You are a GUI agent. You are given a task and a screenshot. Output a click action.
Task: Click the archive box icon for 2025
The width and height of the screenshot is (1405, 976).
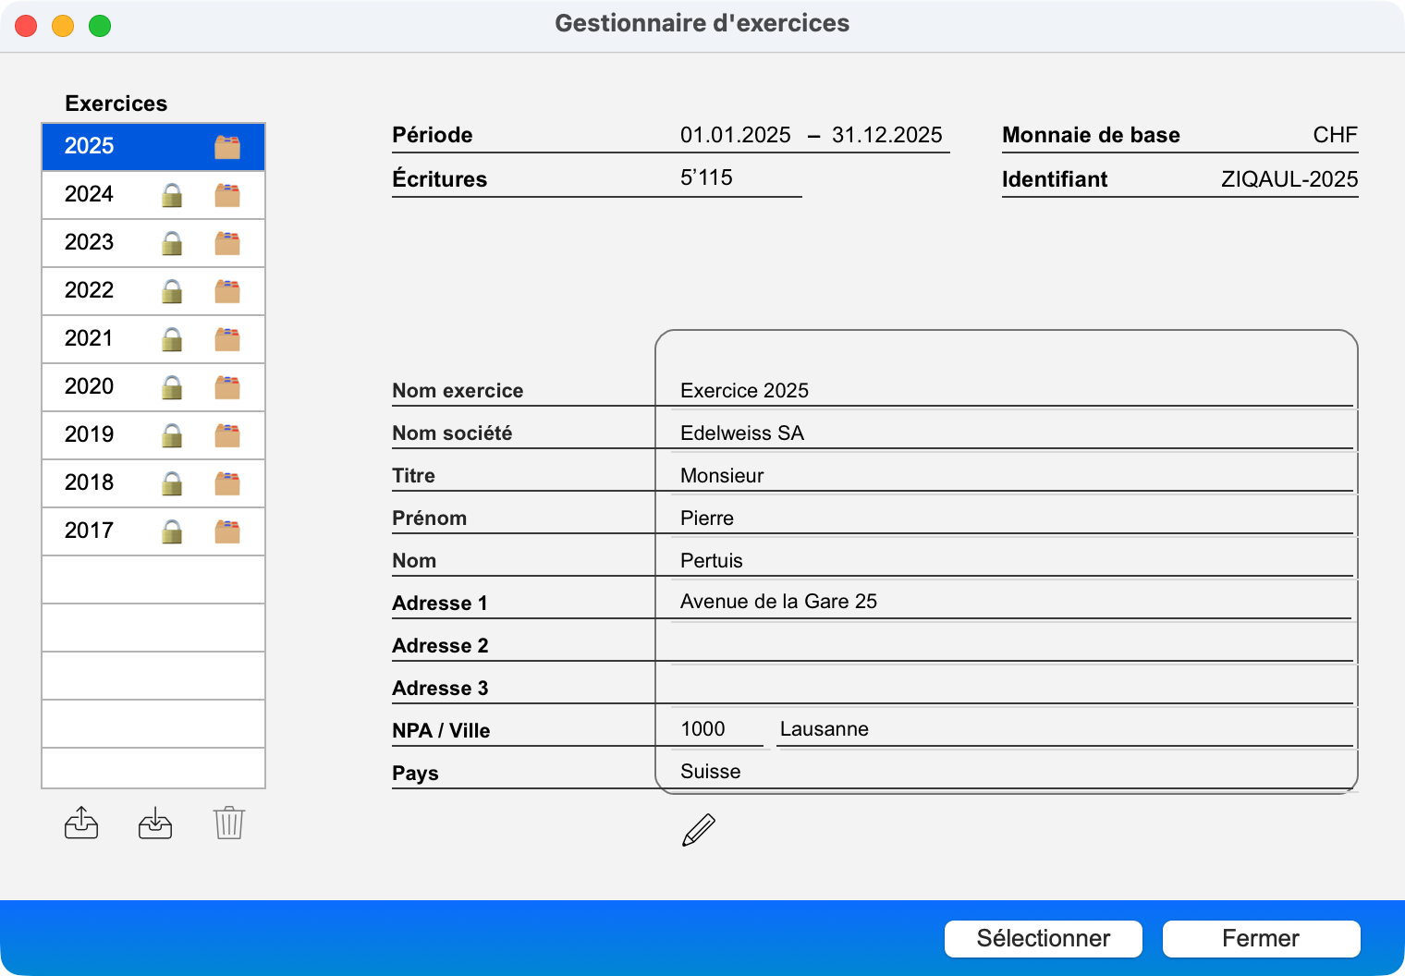pos(227,147)
